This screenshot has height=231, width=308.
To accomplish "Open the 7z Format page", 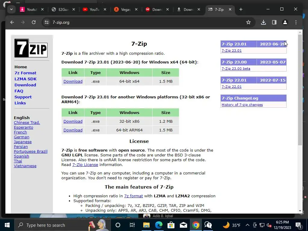I will pos(25,73).
